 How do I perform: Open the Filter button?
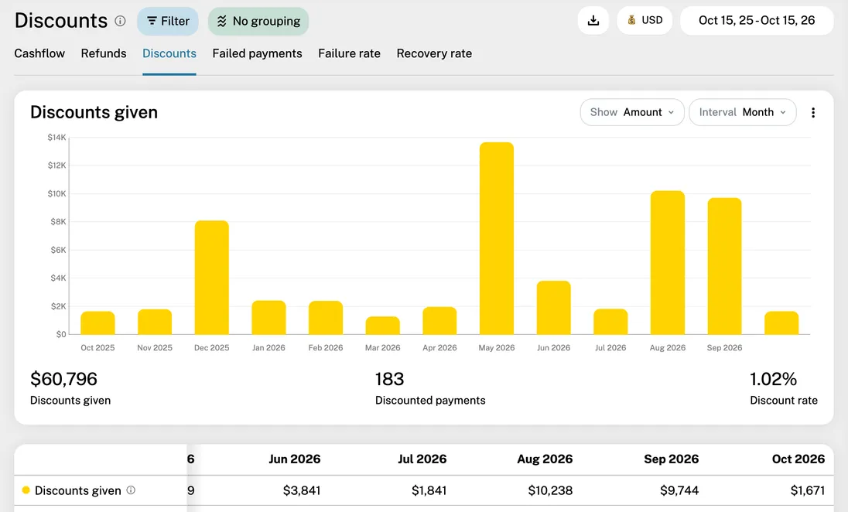click(168, 21)
